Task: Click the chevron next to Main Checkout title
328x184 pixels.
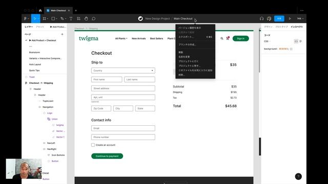Action: point(195,19)
